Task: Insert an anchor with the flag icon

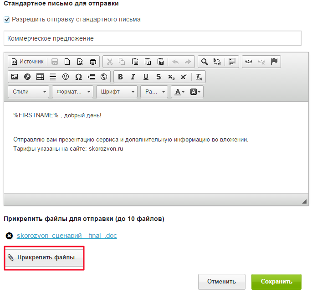Action: pos(274,62)
